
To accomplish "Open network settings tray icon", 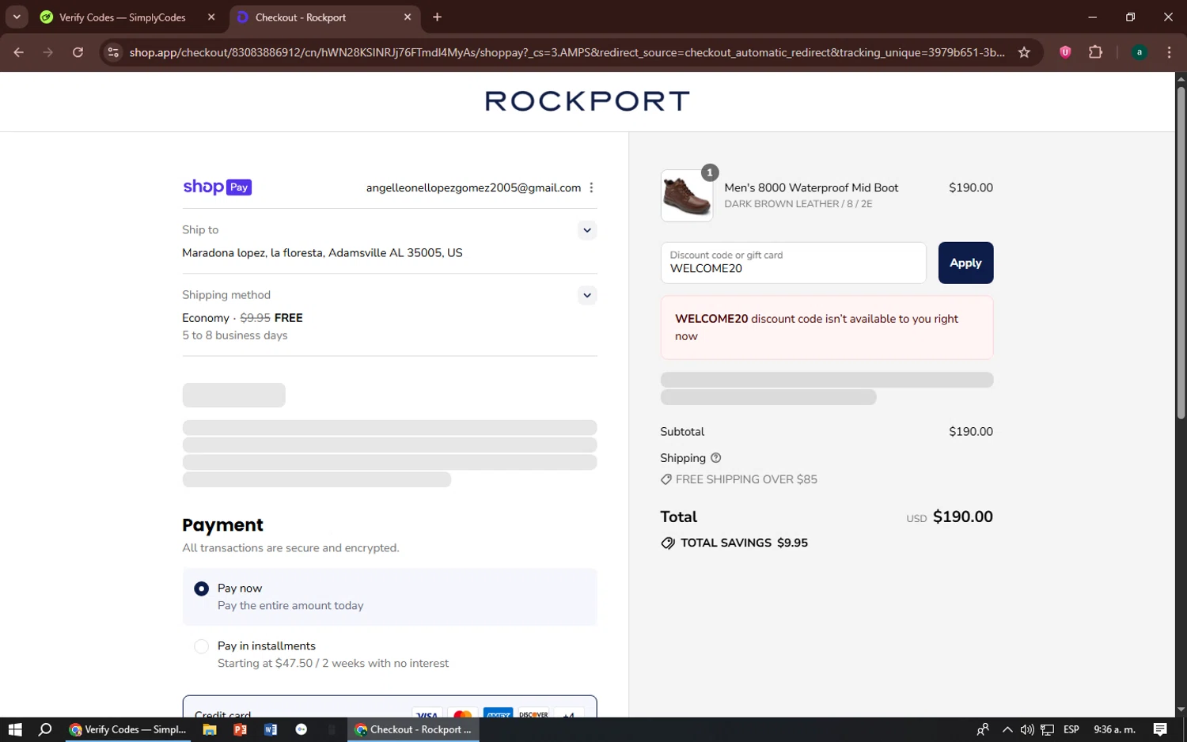I will coord(1047,729).
